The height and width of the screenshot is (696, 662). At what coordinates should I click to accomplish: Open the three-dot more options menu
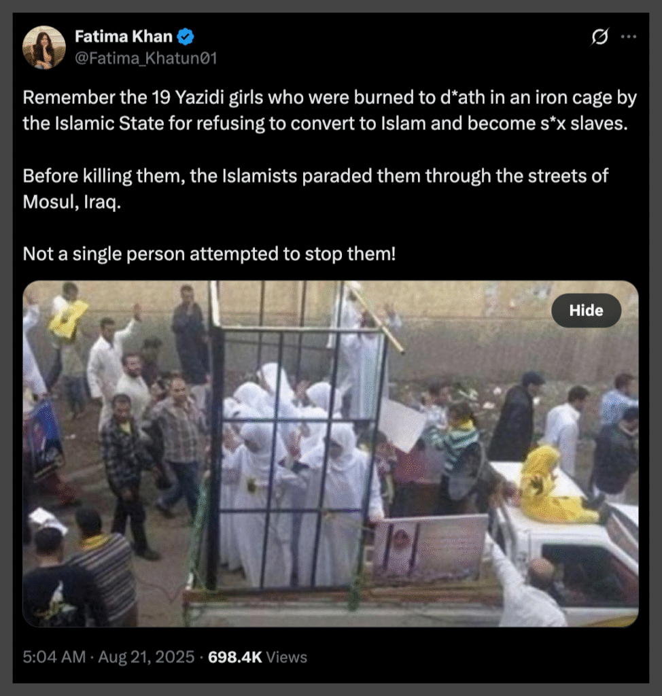pyautogui.click(x=629, y=37)
